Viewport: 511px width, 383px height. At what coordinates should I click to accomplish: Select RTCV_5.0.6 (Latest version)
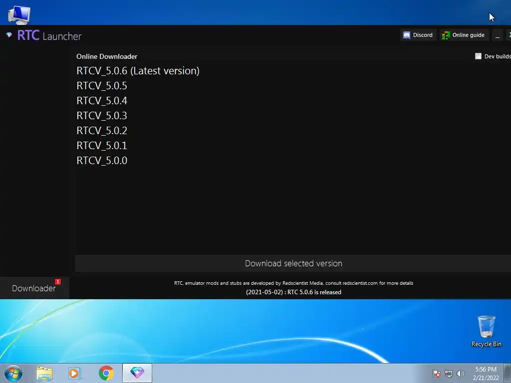[138, 71]
